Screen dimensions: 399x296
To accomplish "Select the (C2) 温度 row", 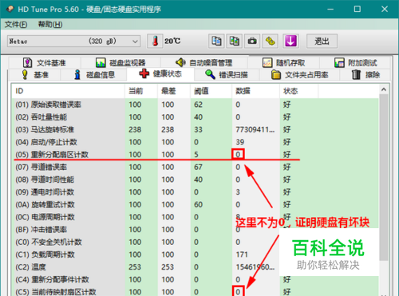I will pos(196,267).
